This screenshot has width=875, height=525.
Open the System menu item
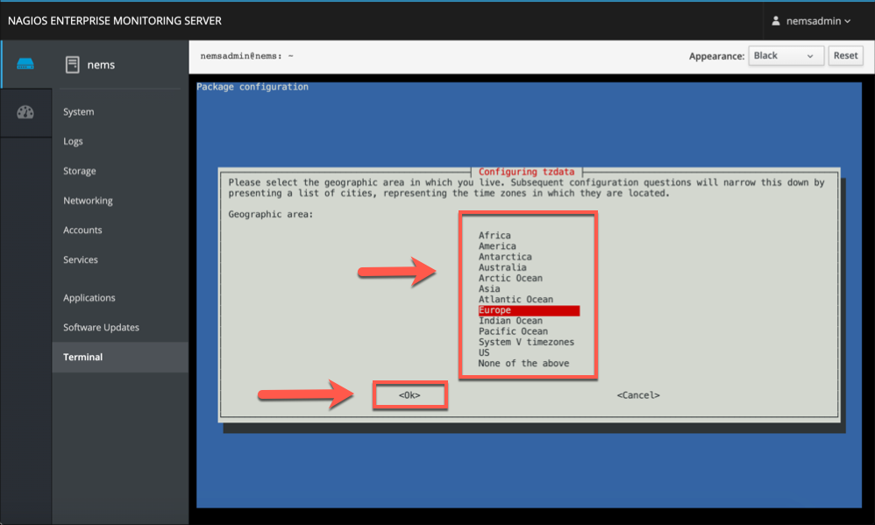click(79, 112)
